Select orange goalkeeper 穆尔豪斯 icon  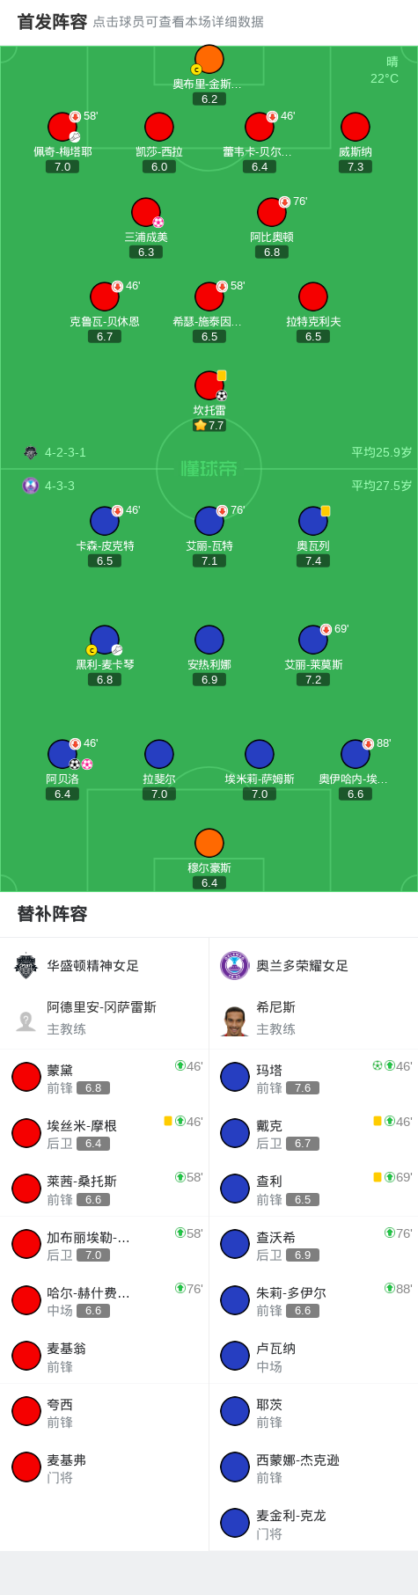click(209, 843)
